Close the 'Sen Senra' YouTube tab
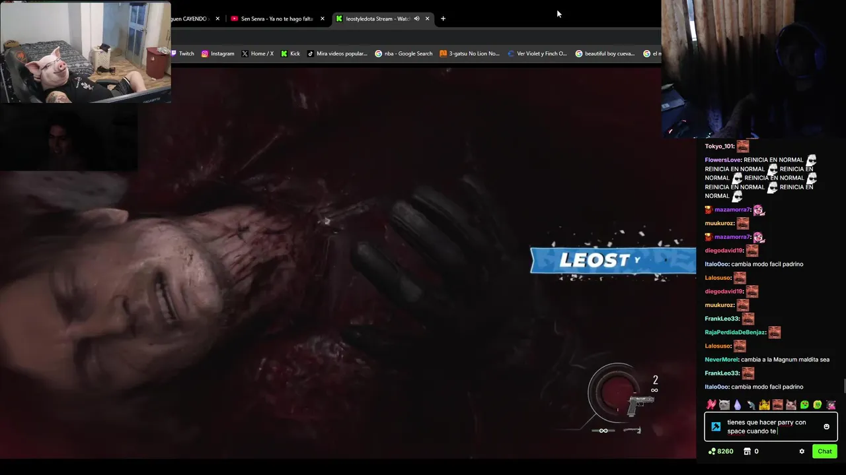Image resolution: width=846 pixels, height=475 pixels. click(323, 18)
